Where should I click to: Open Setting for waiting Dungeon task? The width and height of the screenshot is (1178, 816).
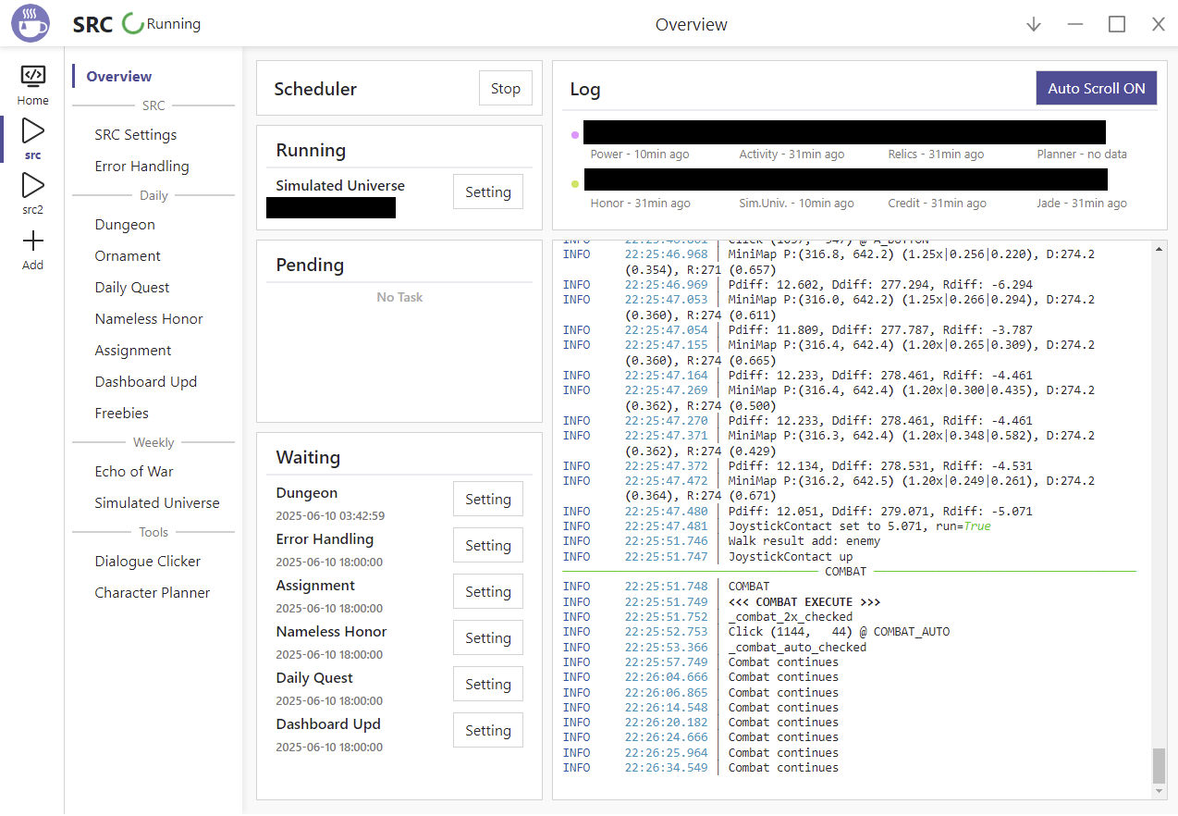(488, 499)
